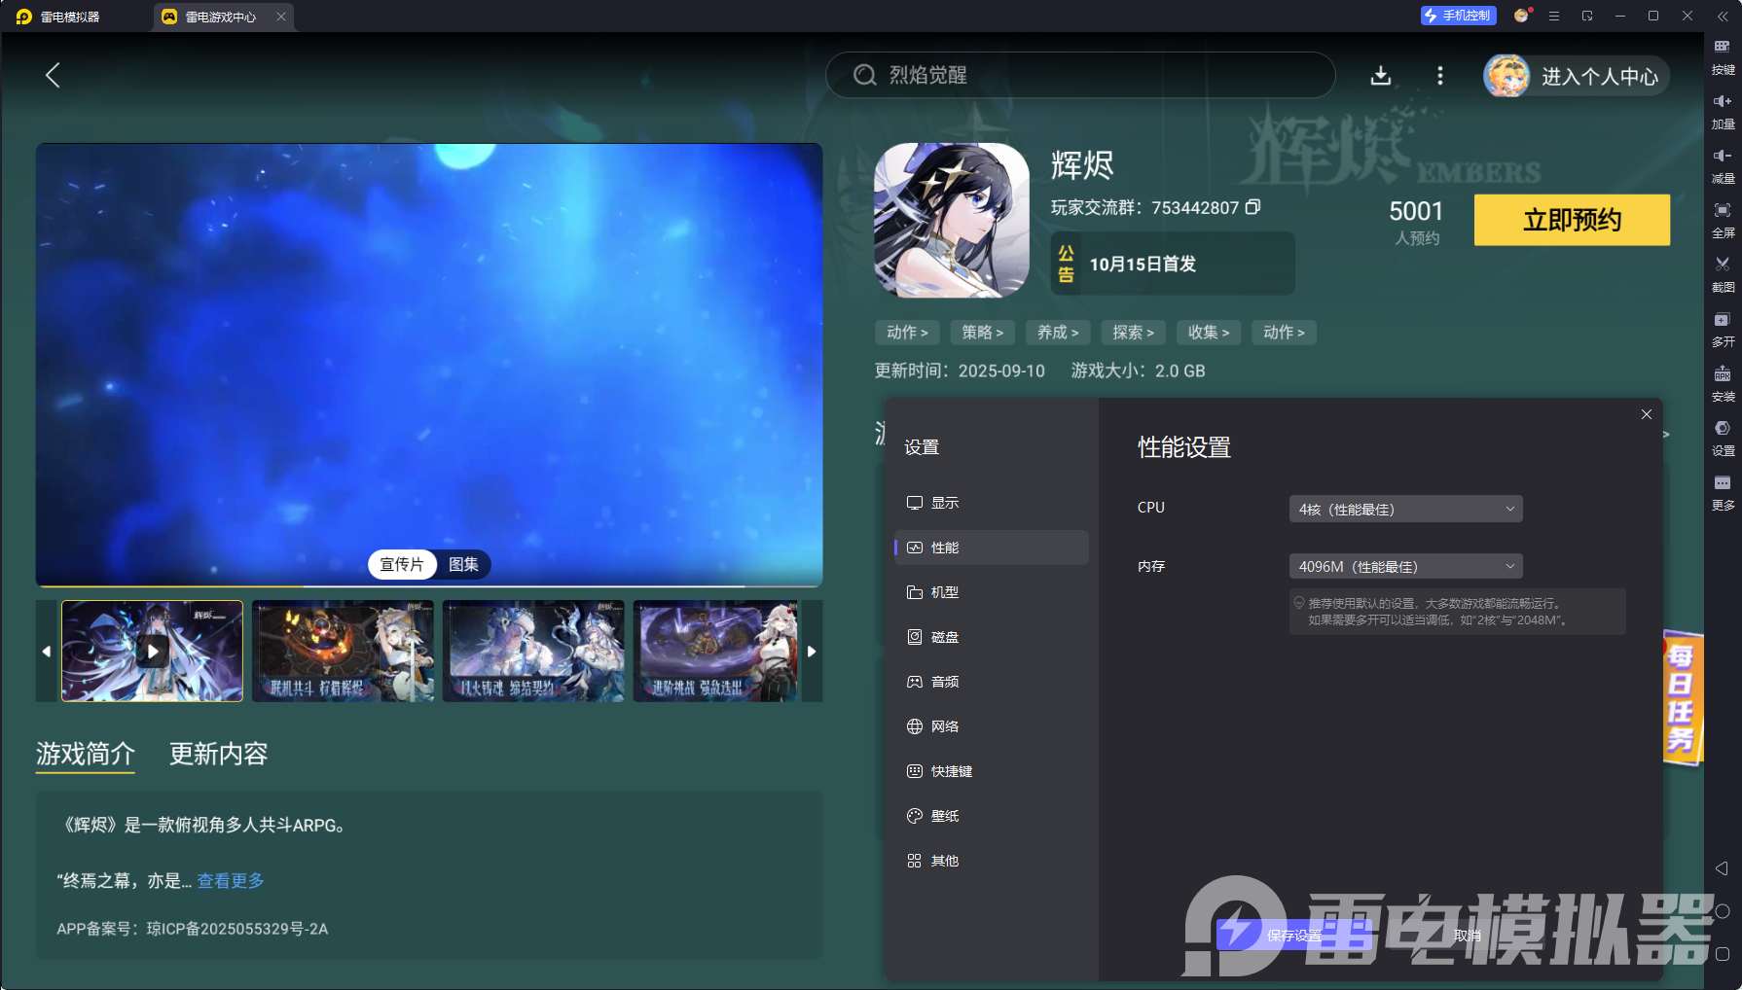
Task: Open the three-dot more options menu
Action: coord(1439,75)
